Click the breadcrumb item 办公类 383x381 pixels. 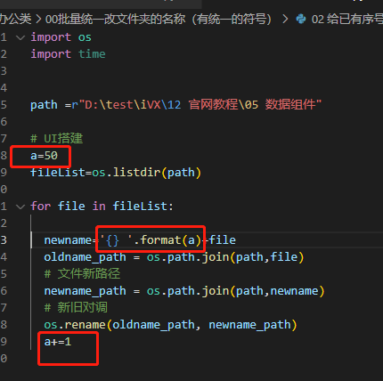[15, 19]
